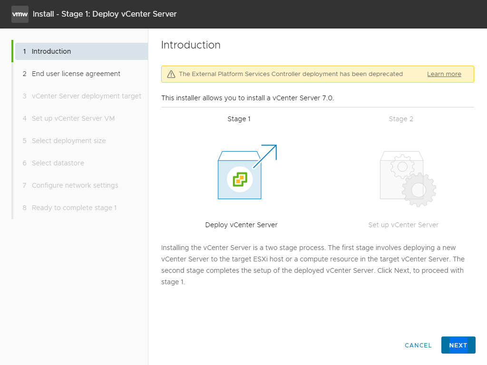Select the vCenter Server deployment target step
The height and width of the screenshot is (365, 487).
pyautogui.click(x=86, y=96)
